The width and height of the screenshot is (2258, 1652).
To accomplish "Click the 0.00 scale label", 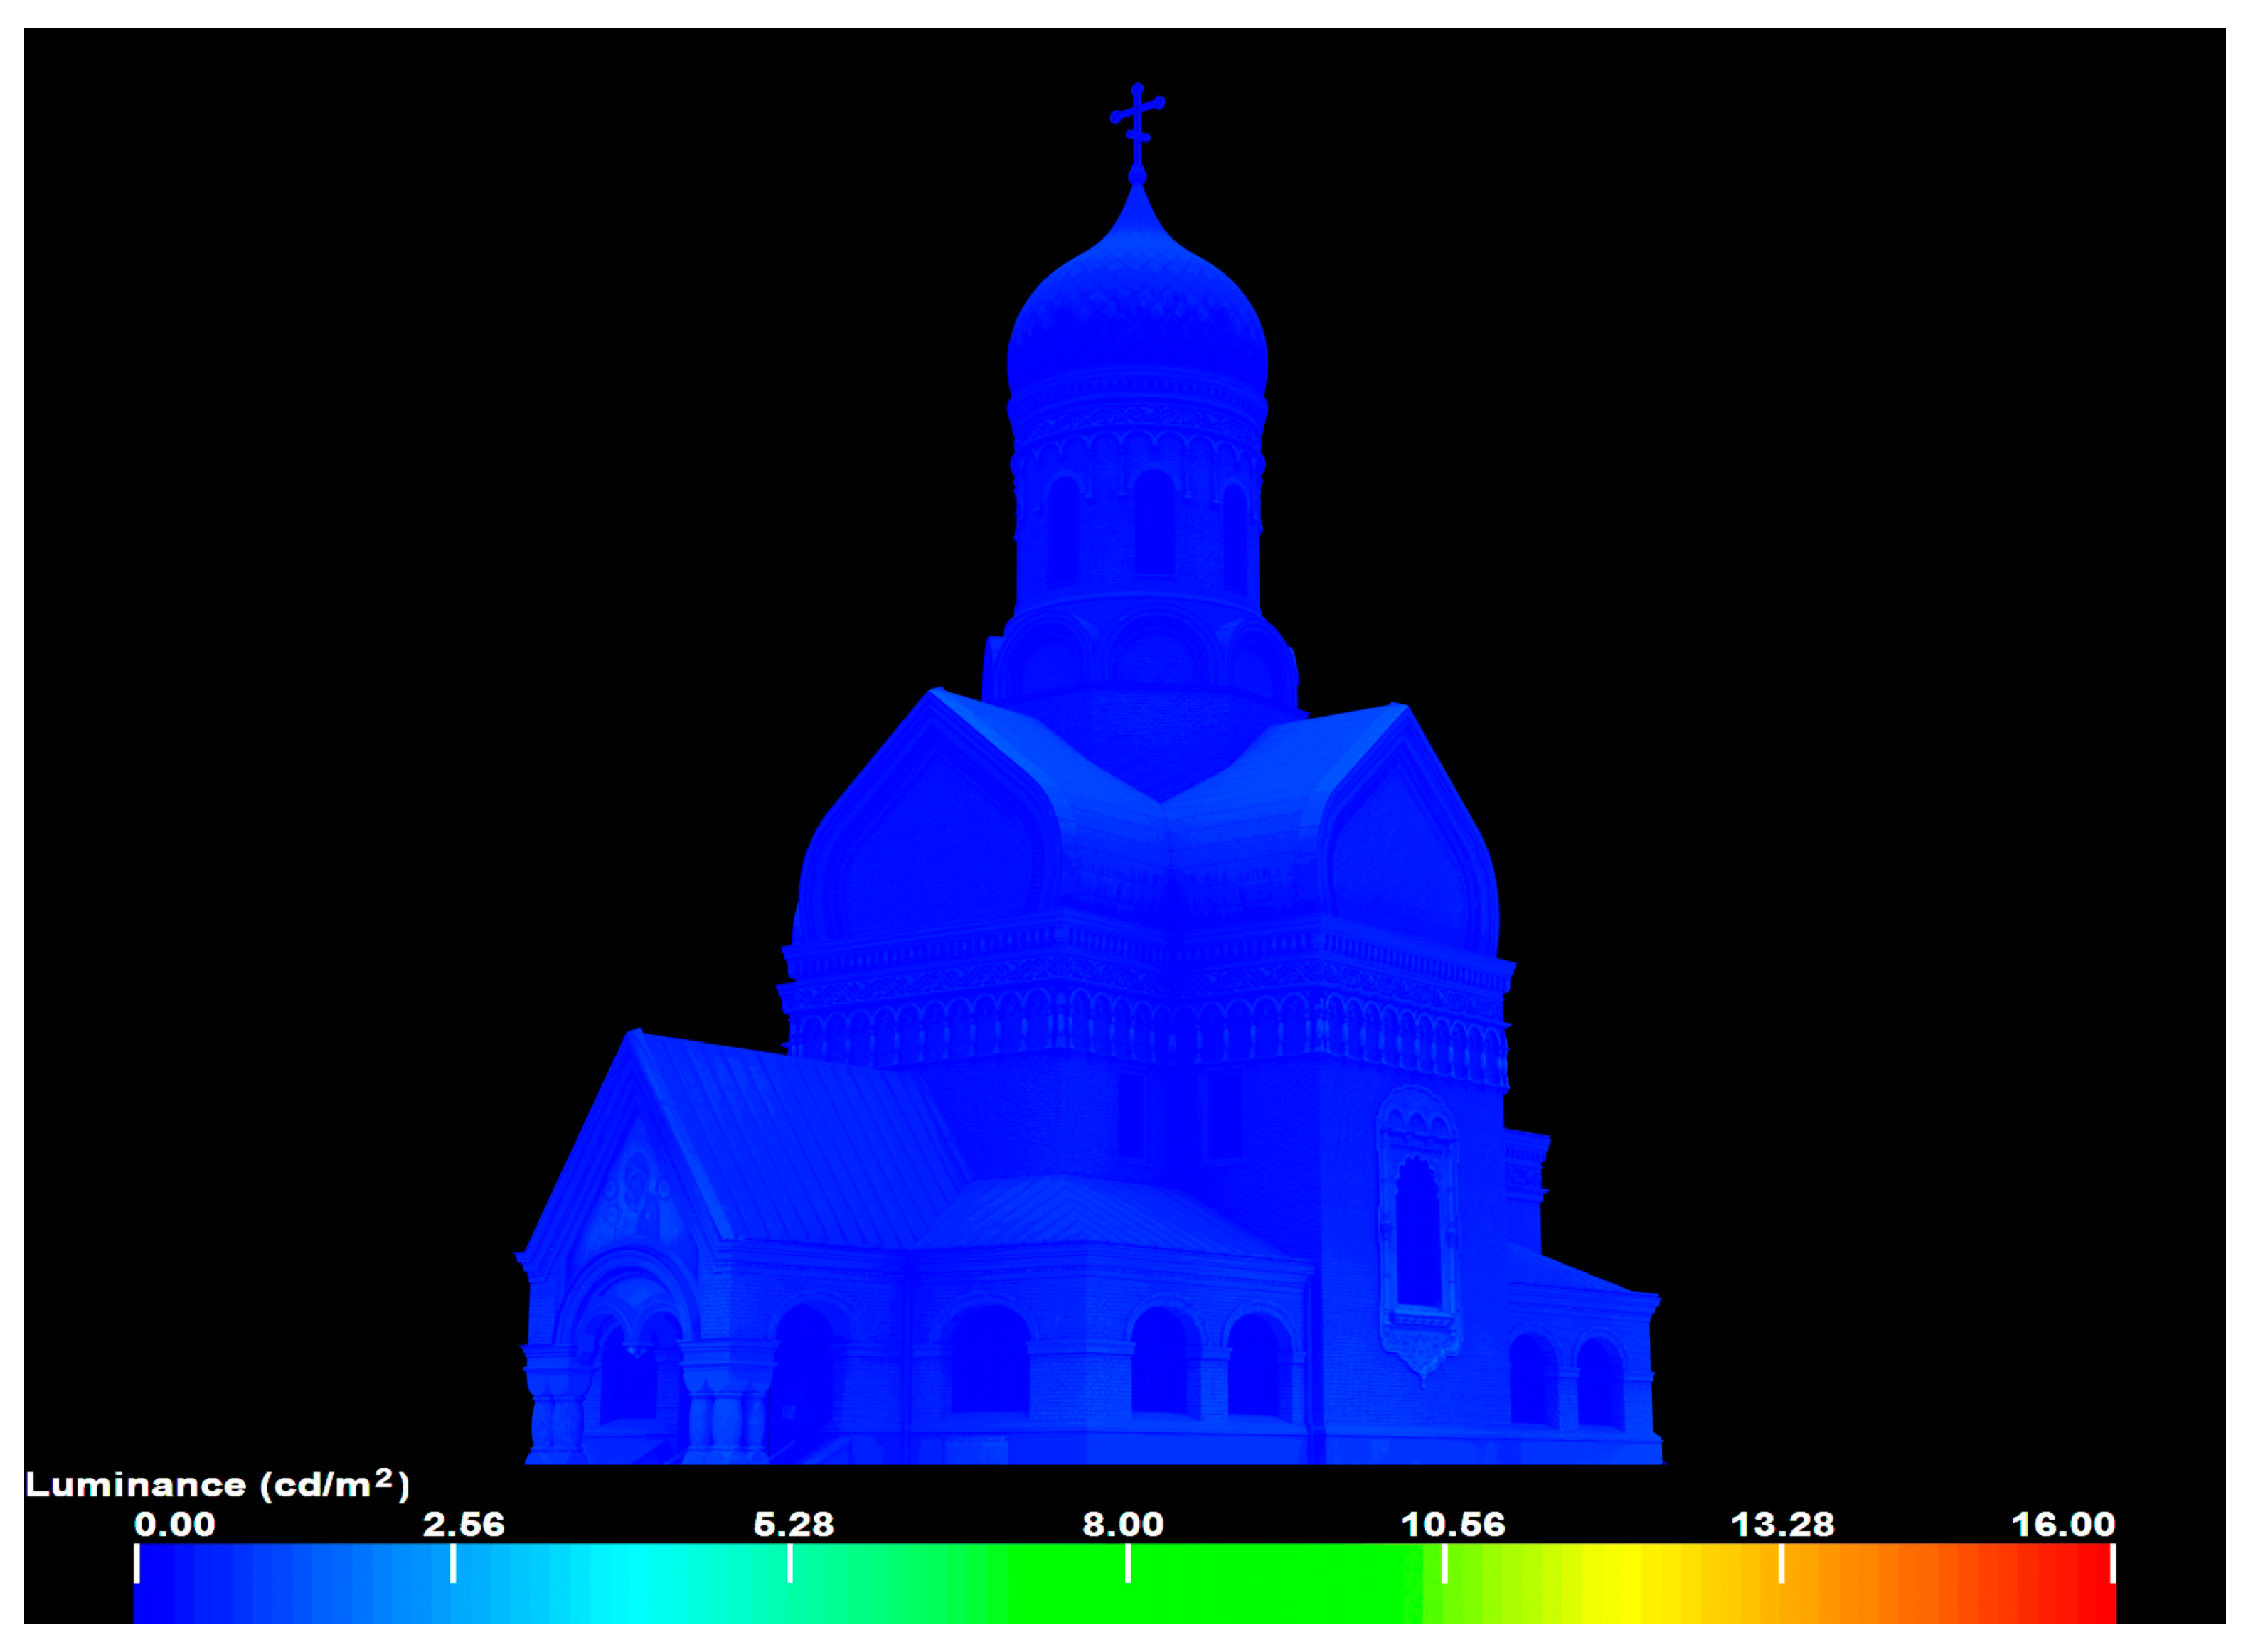I will coord(175,1525).
